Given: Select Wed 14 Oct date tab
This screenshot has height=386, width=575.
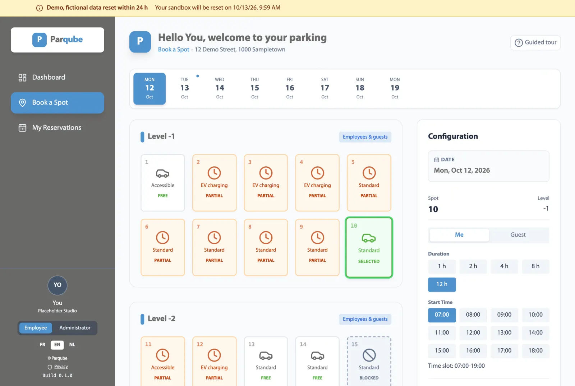Looking at the screenshot, I should (220, 88).
